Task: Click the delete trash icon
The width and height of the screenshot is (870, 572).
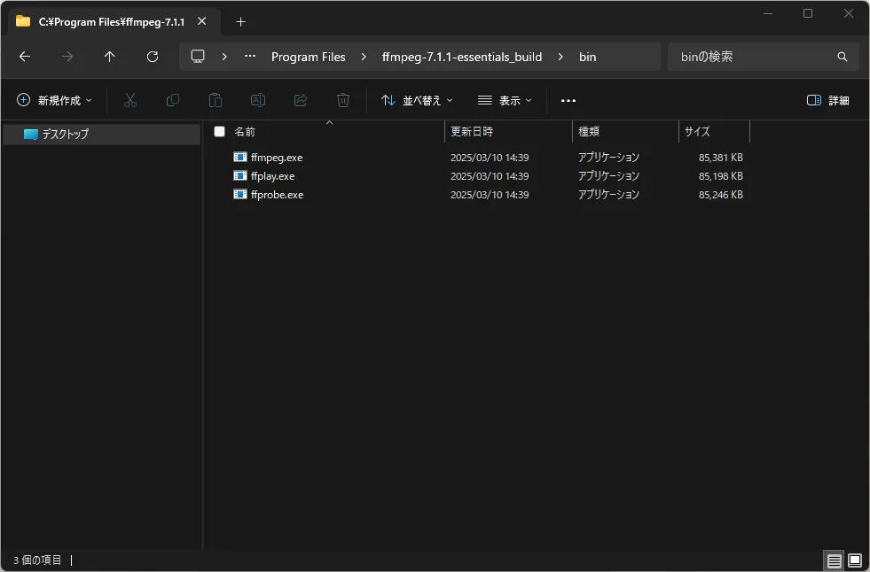Action: tap(343, 100)
